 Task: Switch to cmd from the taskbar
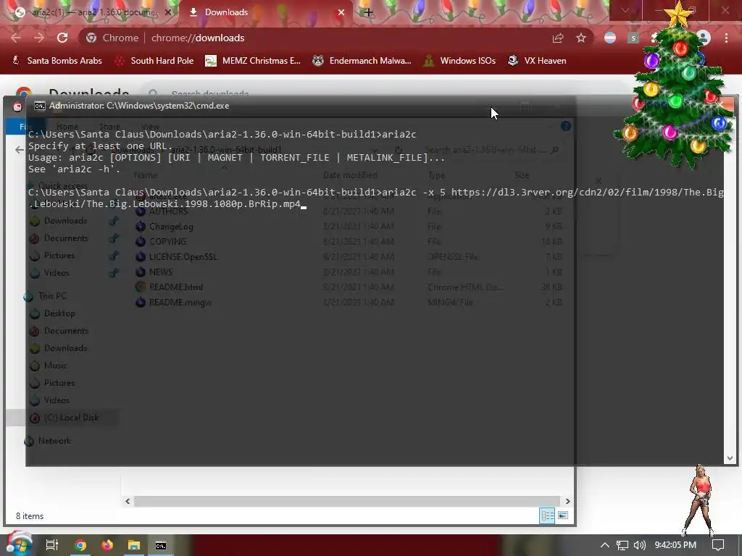tap(161, 545)
